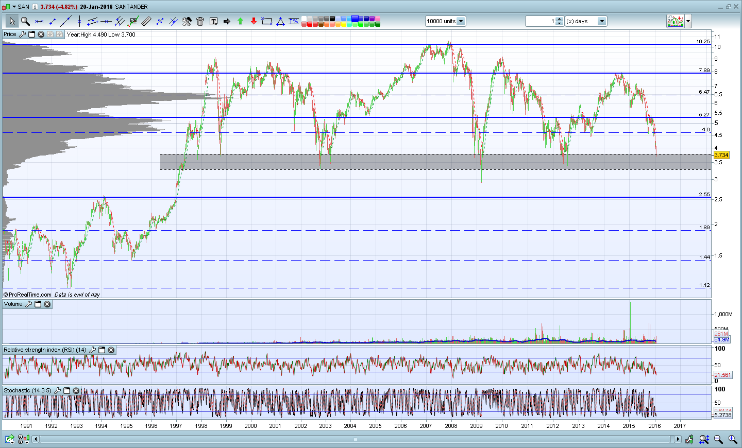Maximize the Price panel
The height and width of the screenshot is (448, 742).
(x=31, y=35)
